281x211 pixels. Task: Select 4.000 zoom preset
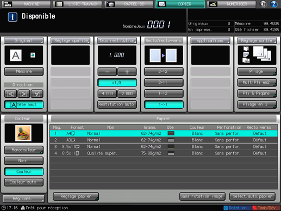click(107, 94)
